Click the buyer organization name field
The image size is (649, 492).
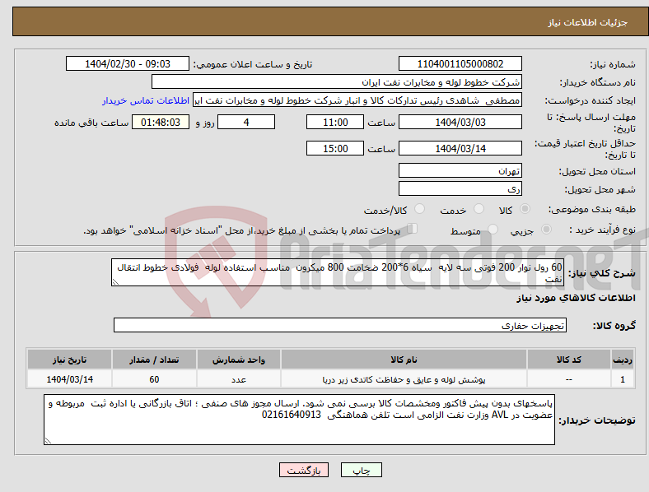[x=337, y=81]
